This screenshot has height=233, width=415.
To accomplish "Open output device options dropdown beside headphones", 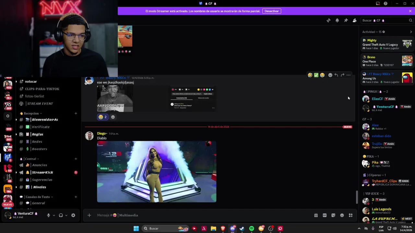I will tap(66, 215).
